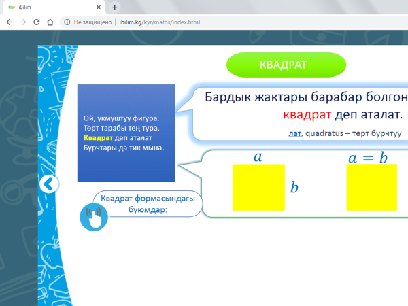
Task: Open site info via the not-secure icon
Action: (x=67, y=22)
